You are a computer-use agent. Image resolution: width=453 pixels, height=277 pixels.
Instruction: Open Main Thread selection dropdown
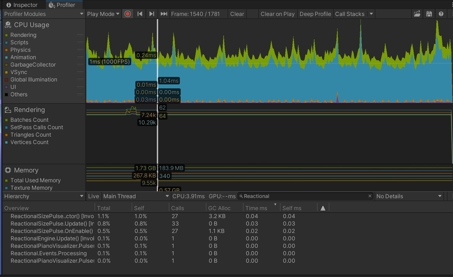point(136,196)
